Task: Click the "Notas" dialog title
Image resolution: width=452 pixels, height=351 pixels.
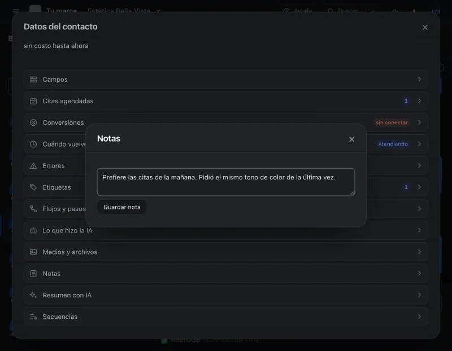Action: point(108,138)
